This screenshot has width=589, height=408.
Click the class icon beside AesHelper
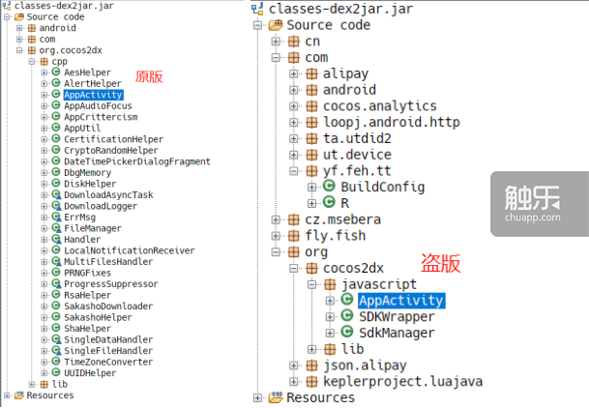[x=56, y=73]
